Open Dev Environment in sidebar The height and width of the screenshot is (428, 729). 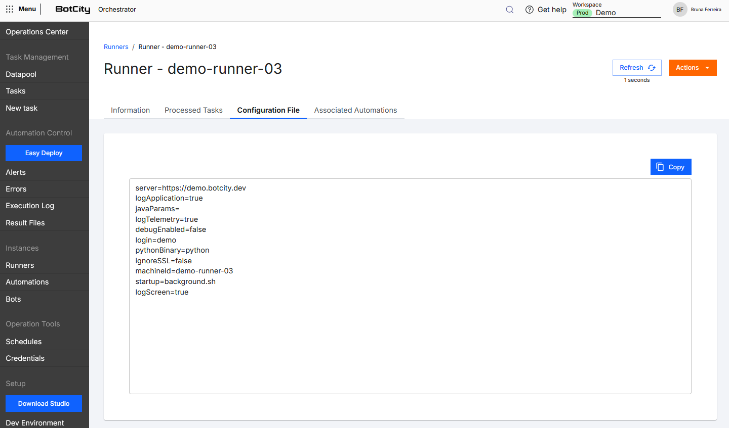[x=45, y=422]
